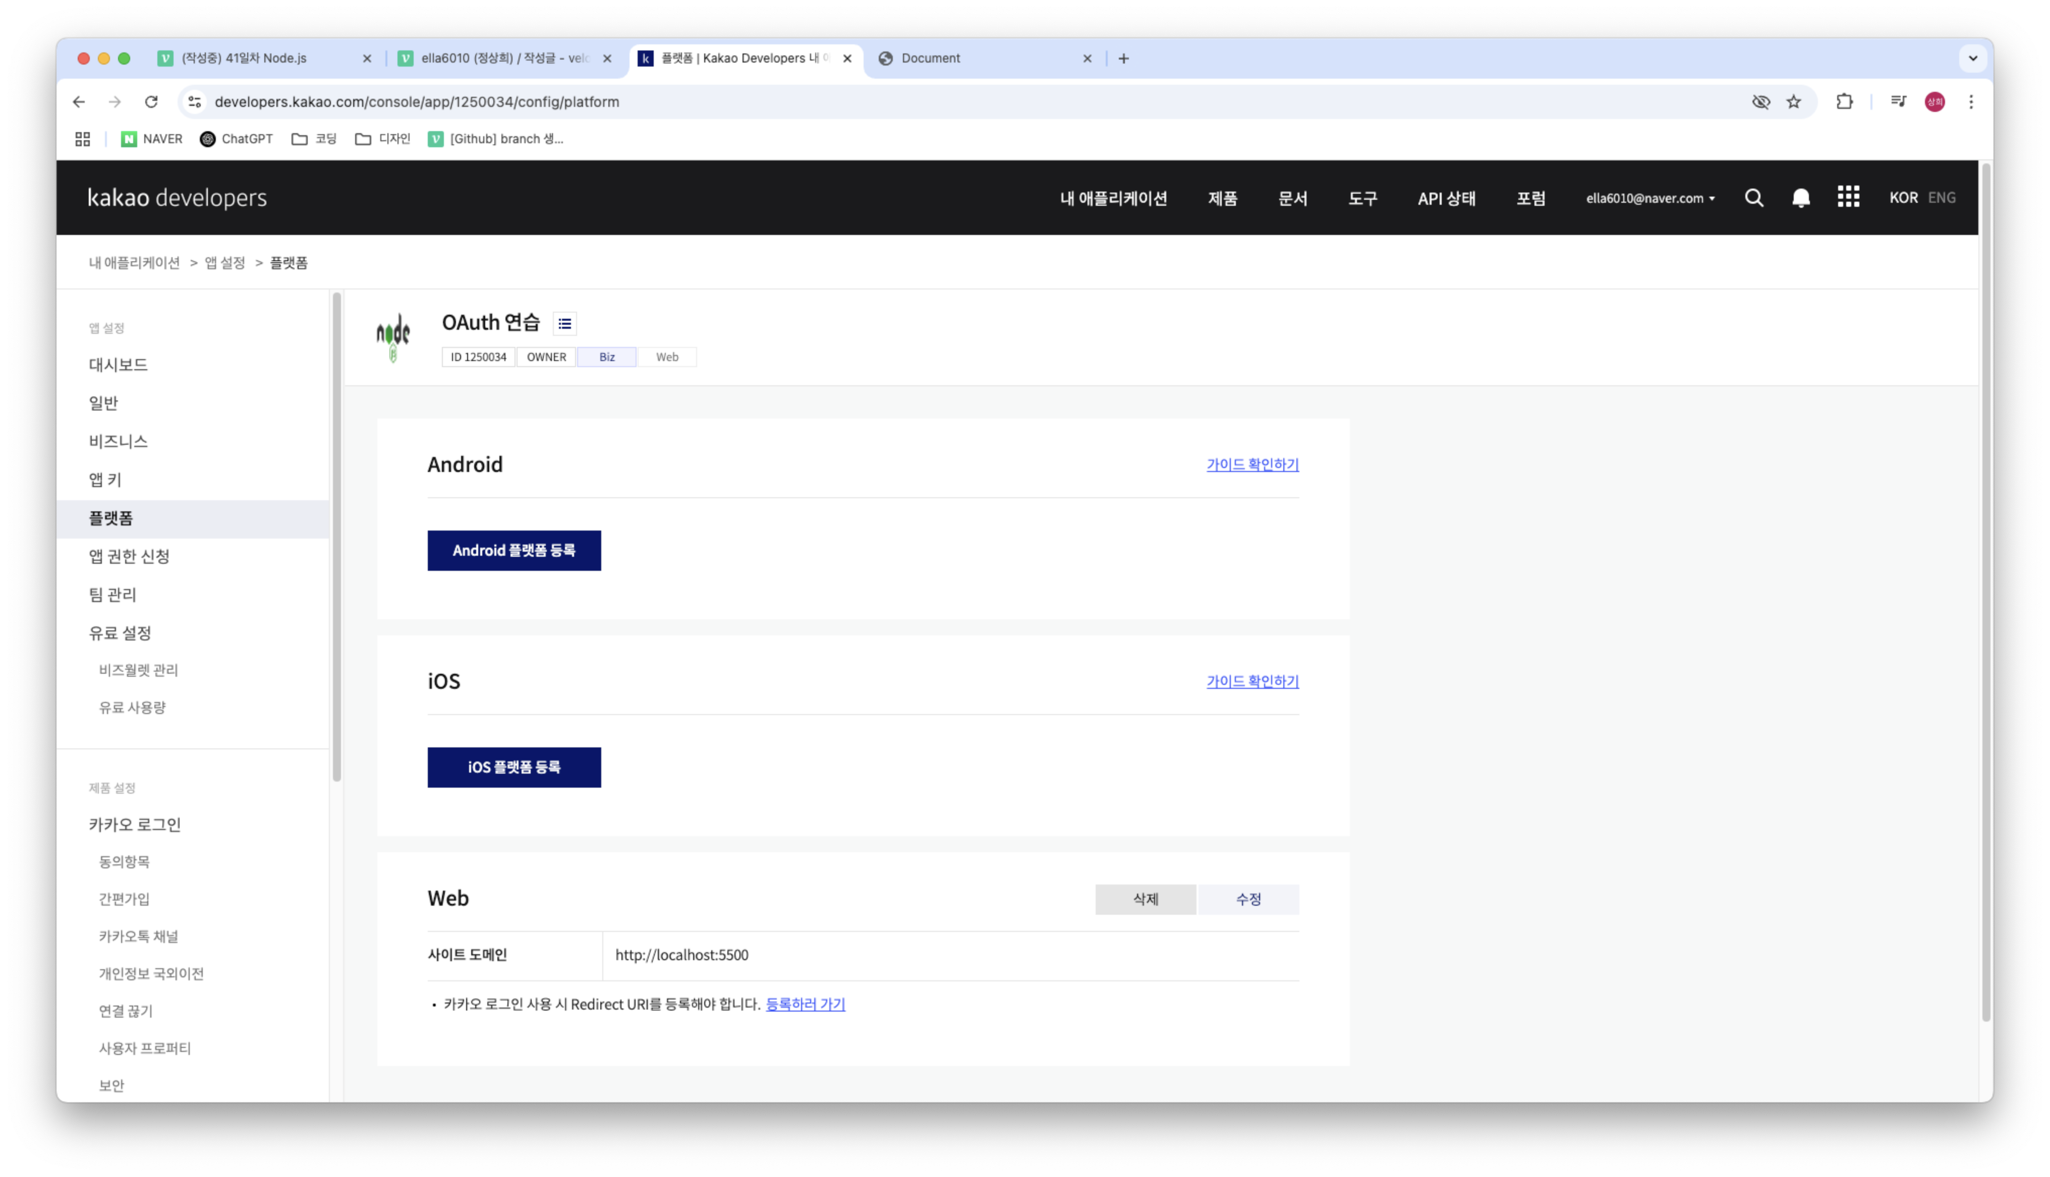Open the 포럼 menu
The width and height of the screenshot is (2050, 1177).
1530,198
